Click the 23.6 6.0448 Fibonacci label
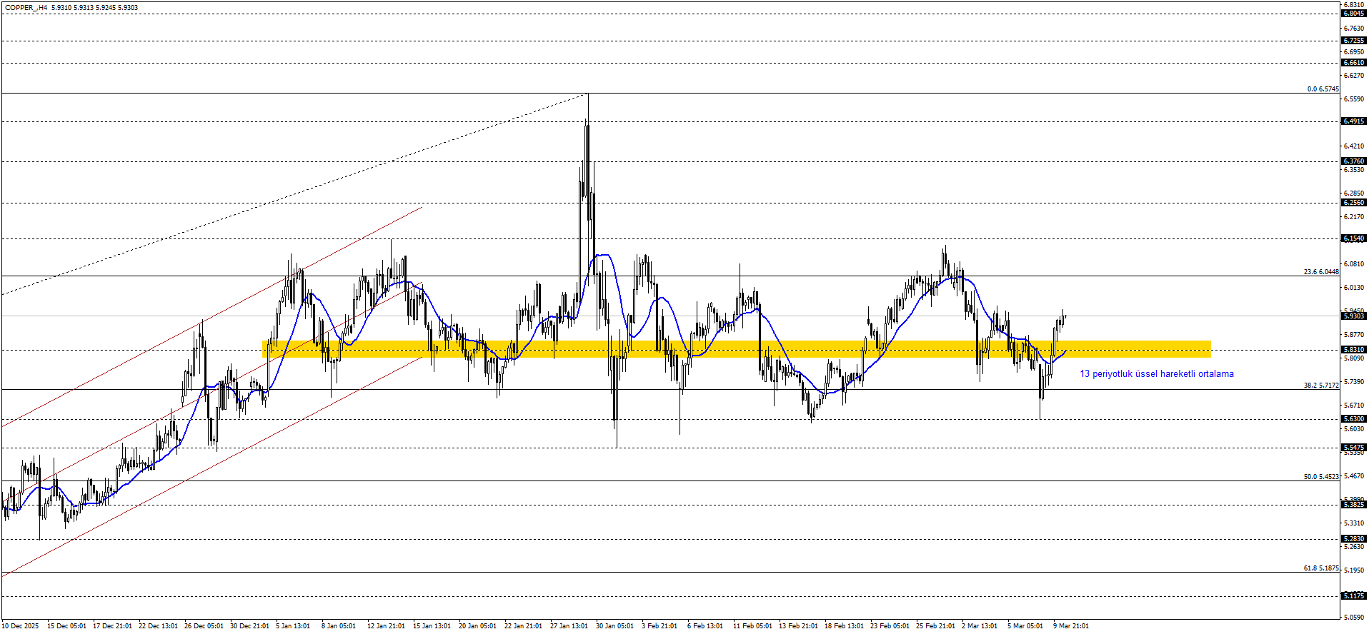This screenshot has height=634, width=1369. pyautogui.click(x=1321, y=272)
